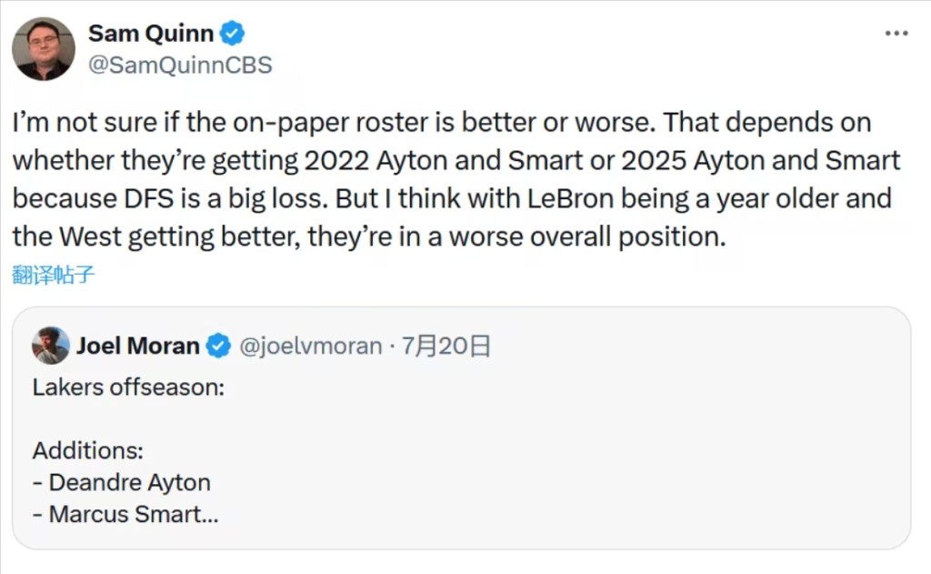Screen dimensions: 931x574
Task: Open the @joelvmoran handle
Action: pyautogui.click(x=309, y=346)
